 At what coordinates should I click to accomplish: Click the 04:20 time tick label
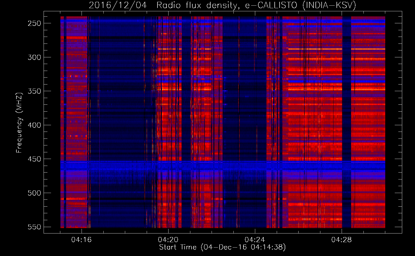pyautogui.click(x=168, y=240)
